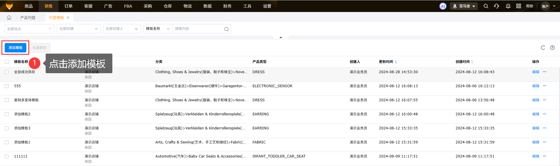
Task: Focus the 搜索内容 input field
Action: point(198,29)
